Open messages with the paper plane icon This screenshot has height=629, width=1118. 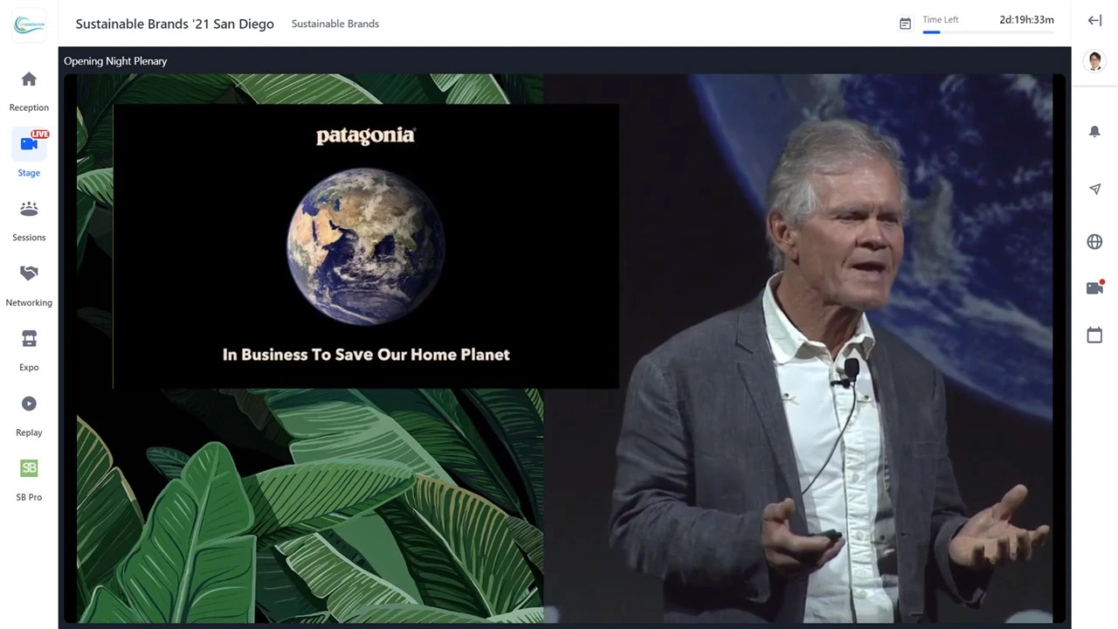1094,189
